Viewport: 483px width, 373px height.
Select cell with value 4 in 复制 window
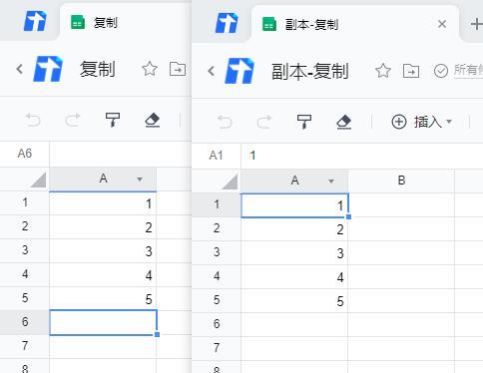click(103, 275)
